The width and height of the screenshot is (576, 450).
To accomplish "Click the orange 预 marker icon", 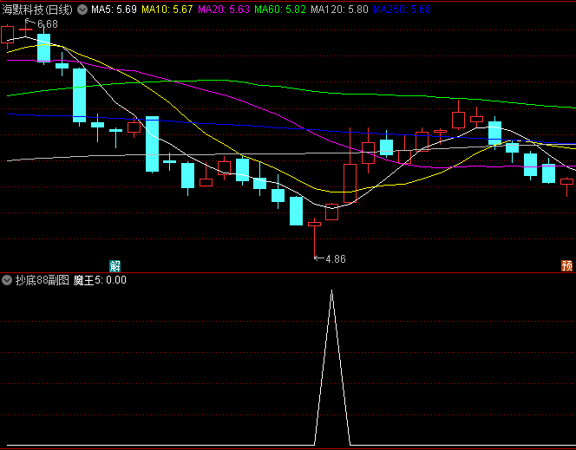I will [566, 265].
